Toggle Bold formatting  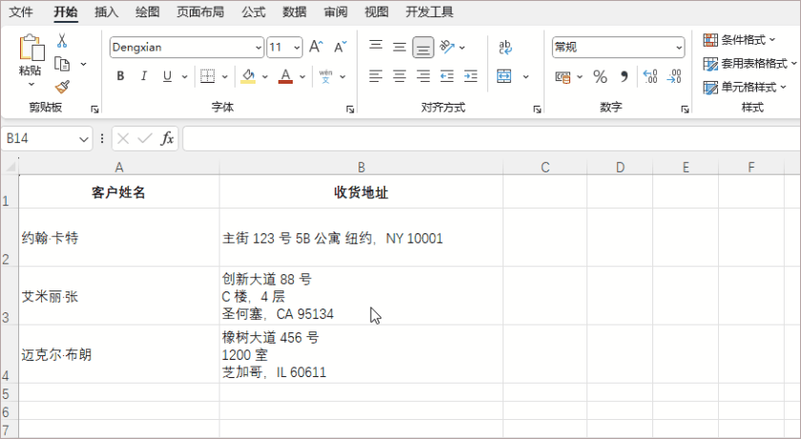tap(120, 76)
